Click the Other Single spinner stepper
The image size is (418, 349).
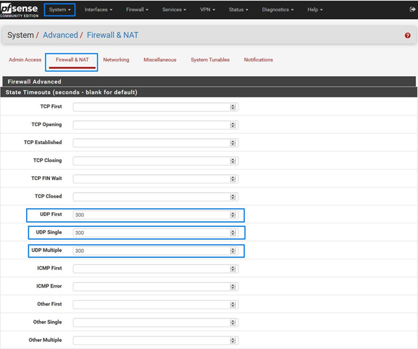[233, 322]
